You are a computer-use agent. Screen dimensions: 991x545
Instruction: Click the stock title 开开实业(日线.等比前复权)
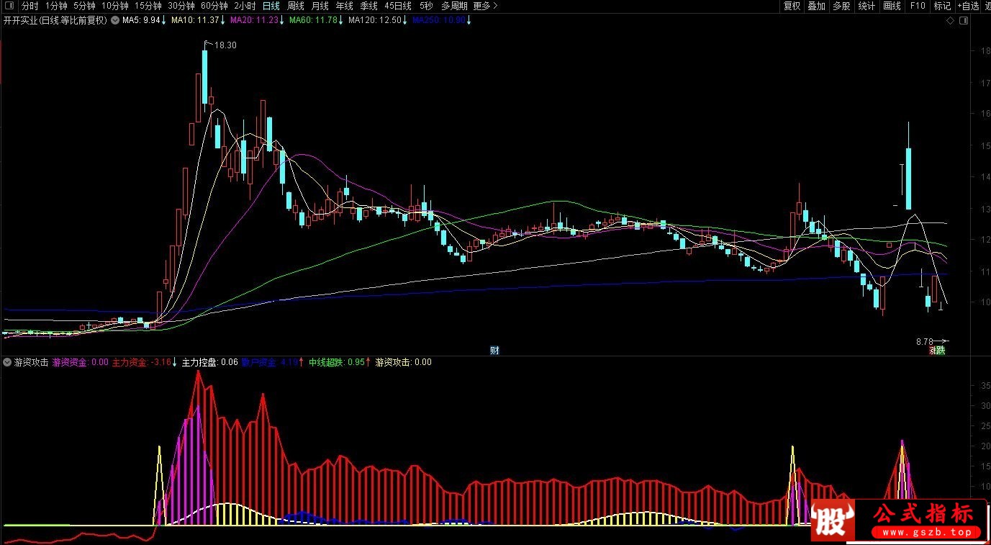(x=55, y=21)
